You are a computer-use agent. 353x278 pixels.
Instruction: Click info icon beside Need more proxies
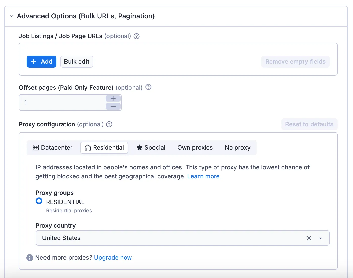pos(30,258)
